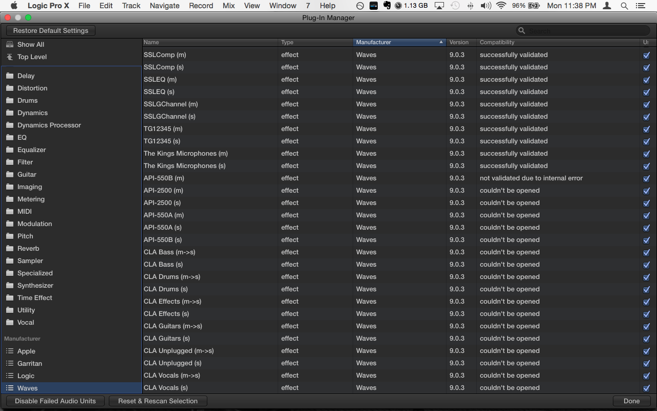Click the Wi-Fi status icon

501,6
